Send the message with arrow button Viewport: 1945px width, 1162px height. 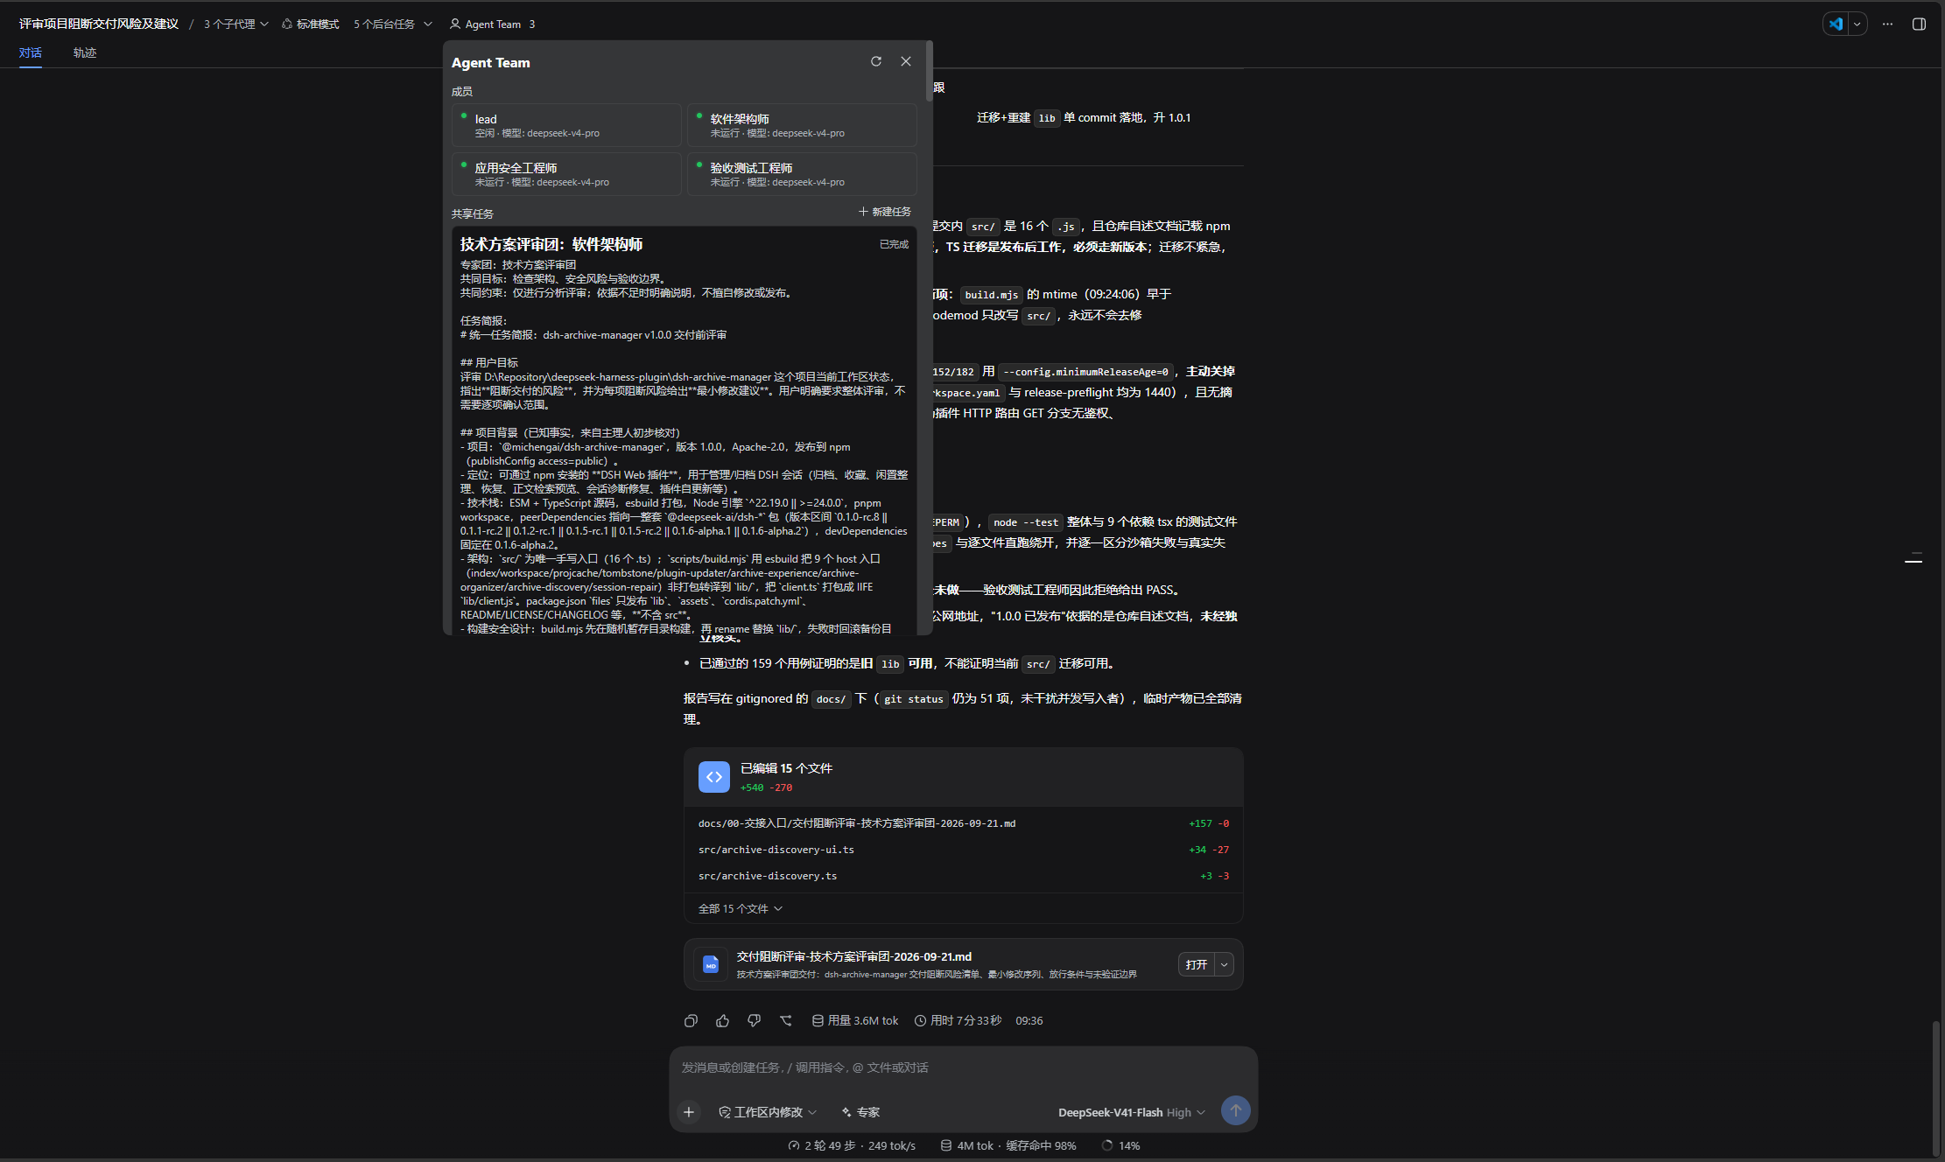pos(1235,1110)
